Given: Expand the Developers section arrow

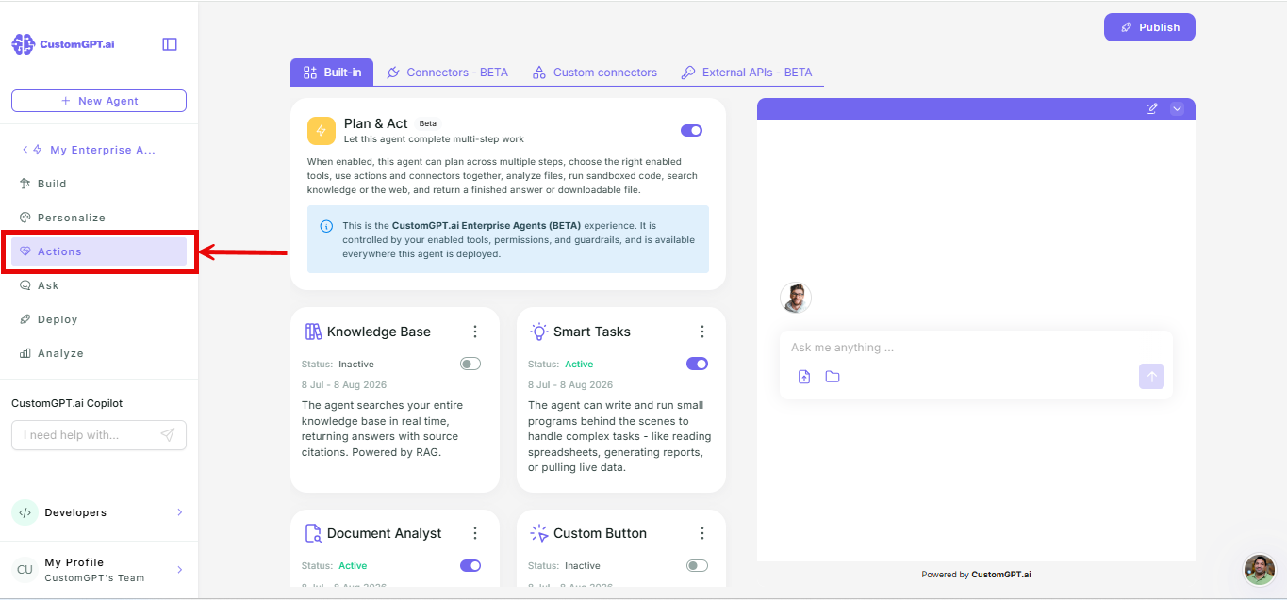Looking at the screenshot, I should click(179, 512).
